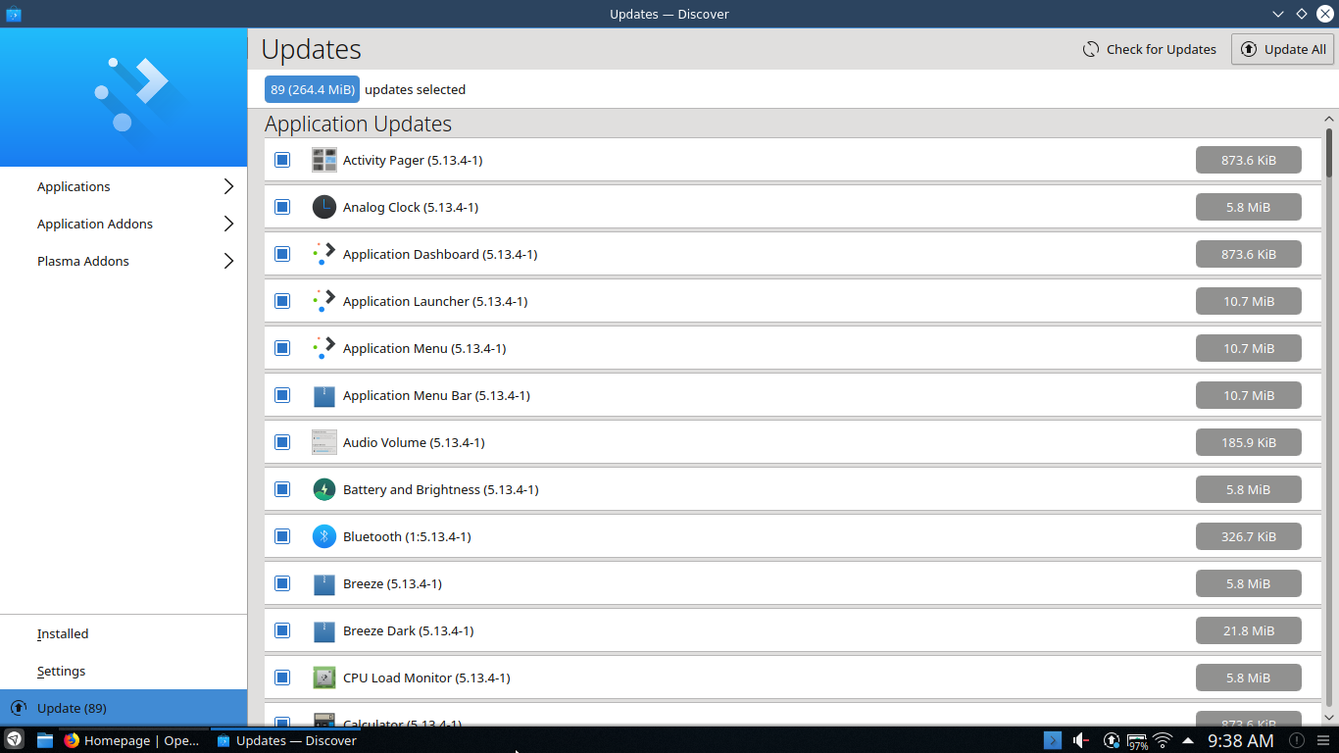
Task: Toggle the Bluetooth update checkbox
Action: pos(282,536)
